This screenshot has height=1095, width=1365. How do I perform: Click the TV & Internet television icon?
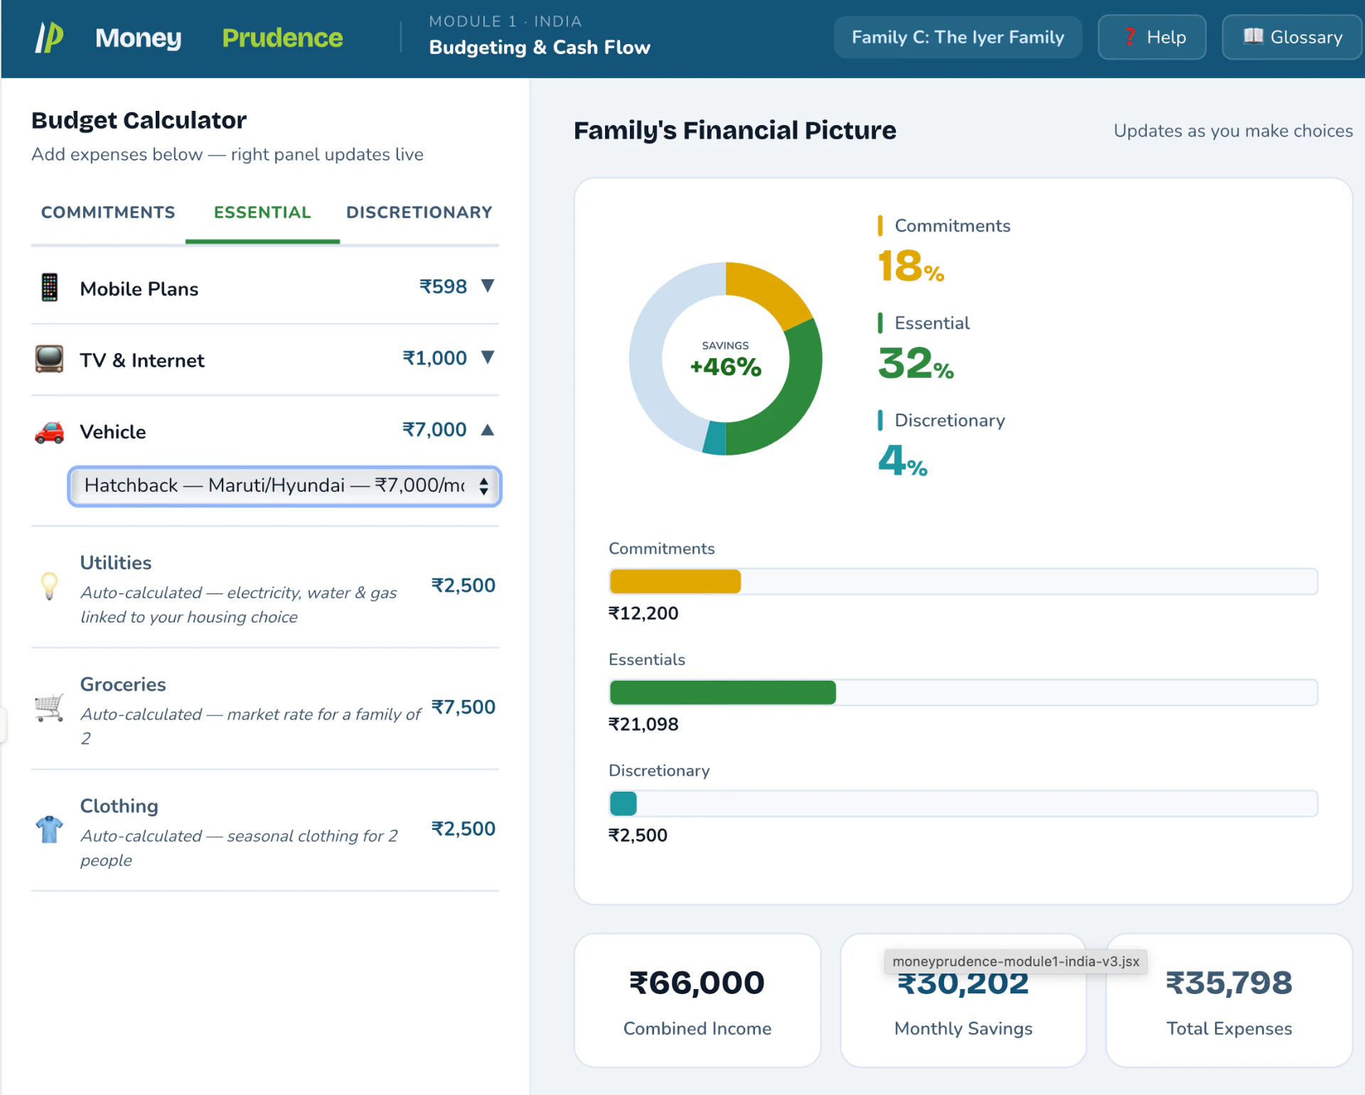click(49, 359)
